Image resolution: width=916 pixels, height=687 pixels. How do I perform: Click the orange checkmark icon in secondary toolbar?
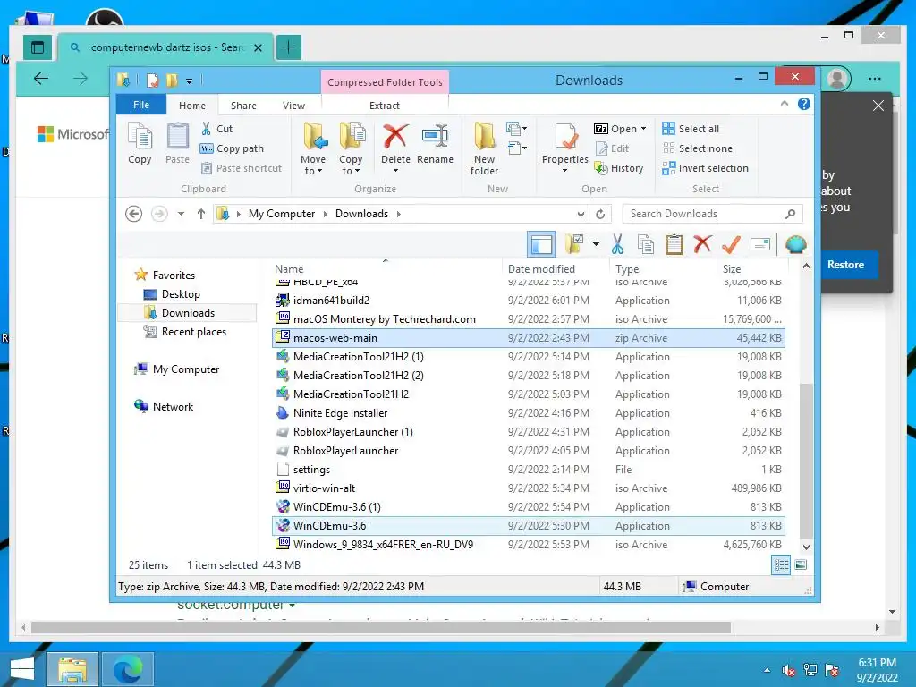click(x=731, y=244)
